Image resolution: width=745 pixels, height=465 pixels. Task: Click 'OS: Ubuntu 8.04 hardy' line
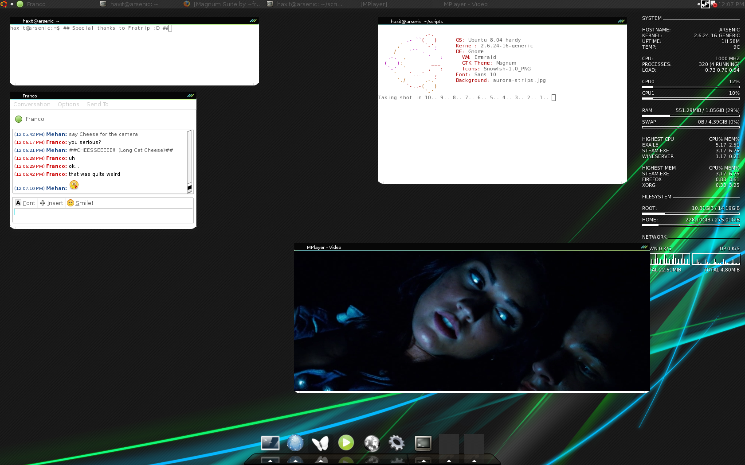[x=488, y=40]
